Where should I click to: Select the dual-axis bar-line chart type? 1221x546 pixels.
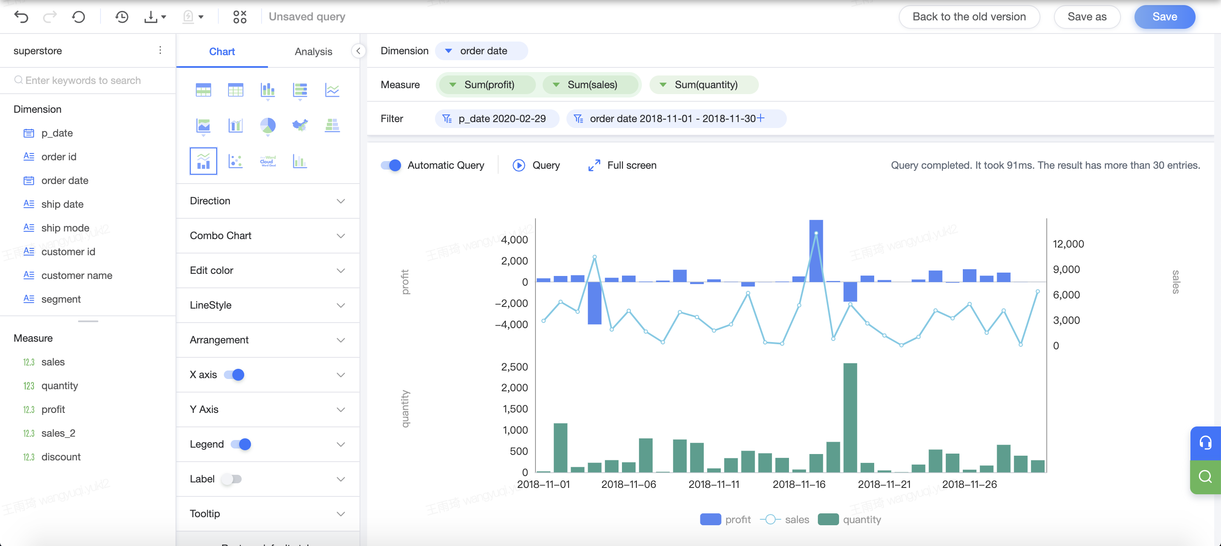coord(236,125)
